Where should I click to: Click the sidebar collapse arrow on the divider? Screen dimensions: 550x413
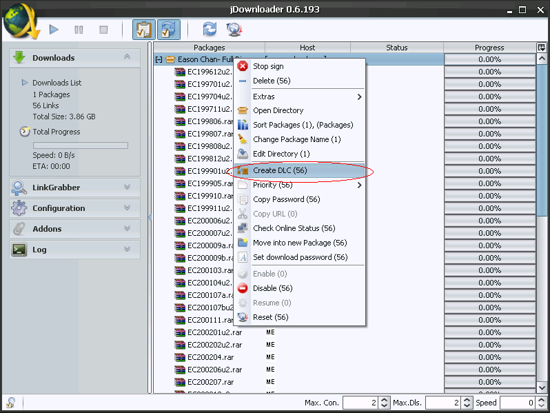pyautogui.click(x=150, y=218)
